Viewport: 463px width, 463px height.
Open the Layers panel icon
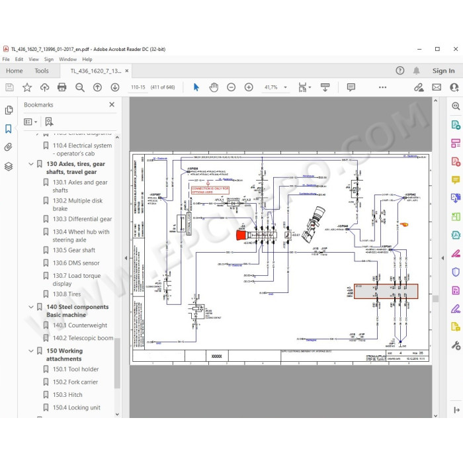click(x=9, y=166)
